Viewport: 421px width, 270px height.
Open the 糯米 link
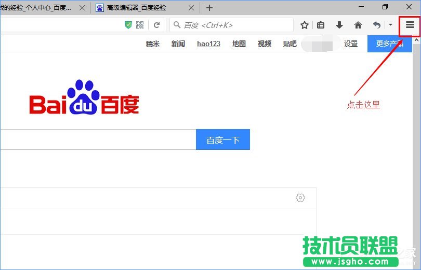(152, 44)
